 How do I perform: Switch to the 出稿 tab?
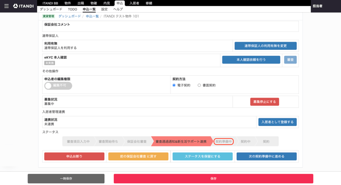click(81, 3)
